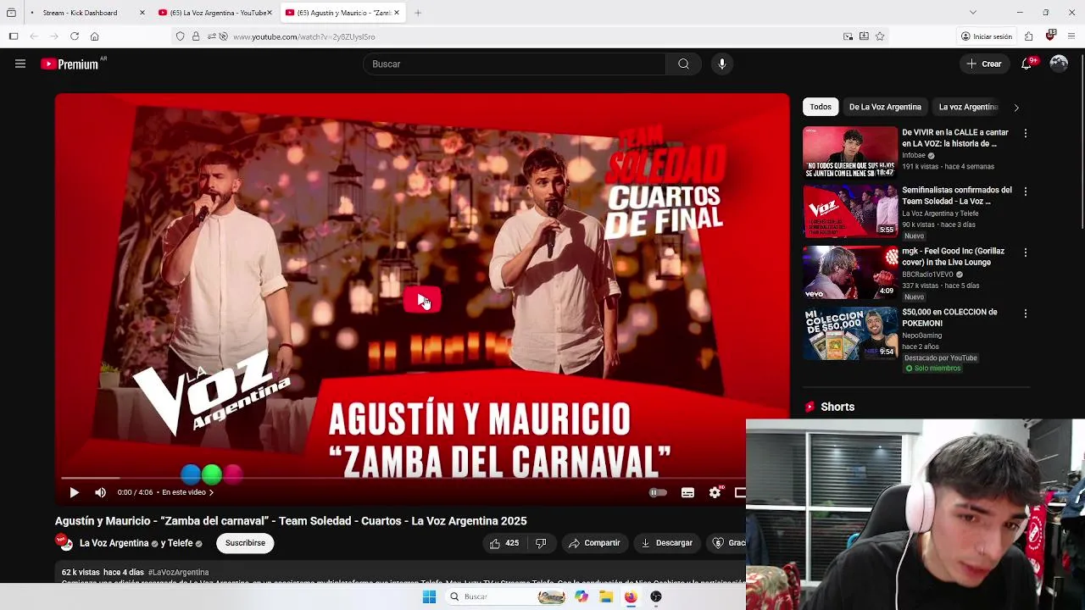
Task: Start voice search with the microphone icon
Action: [x=721, y=64]
